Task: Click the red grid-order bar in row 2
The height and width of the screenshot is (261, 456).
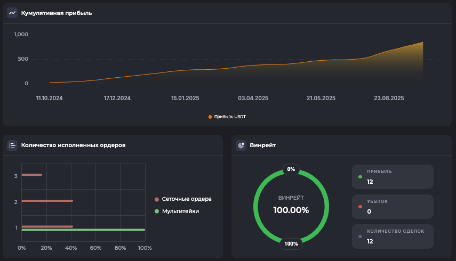Action: (x=47, y=201)
